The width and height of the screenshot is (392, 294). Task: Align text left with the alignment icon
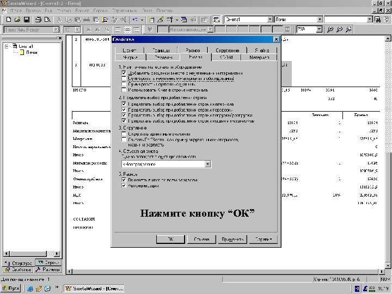coord(118,29)
